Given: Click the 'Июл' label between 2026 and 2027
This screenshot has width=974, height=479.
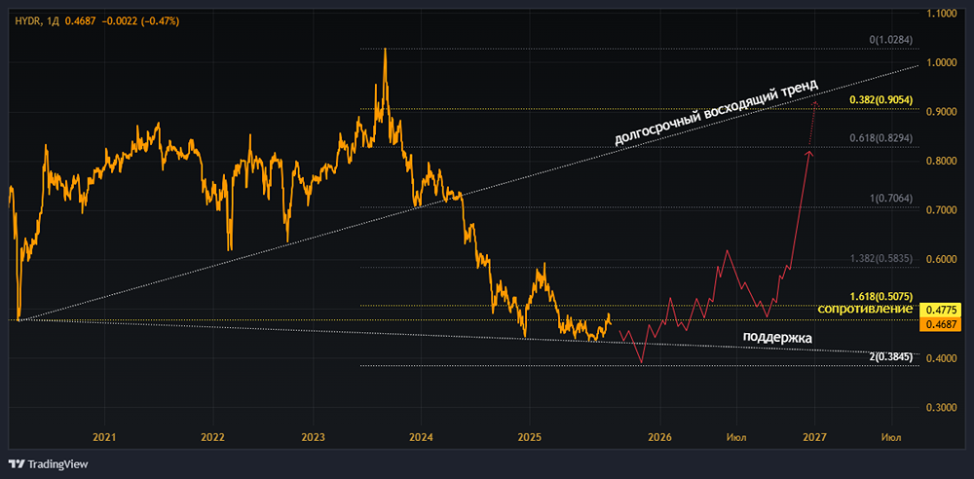Looking at the screenshot, I should point(736,437).
